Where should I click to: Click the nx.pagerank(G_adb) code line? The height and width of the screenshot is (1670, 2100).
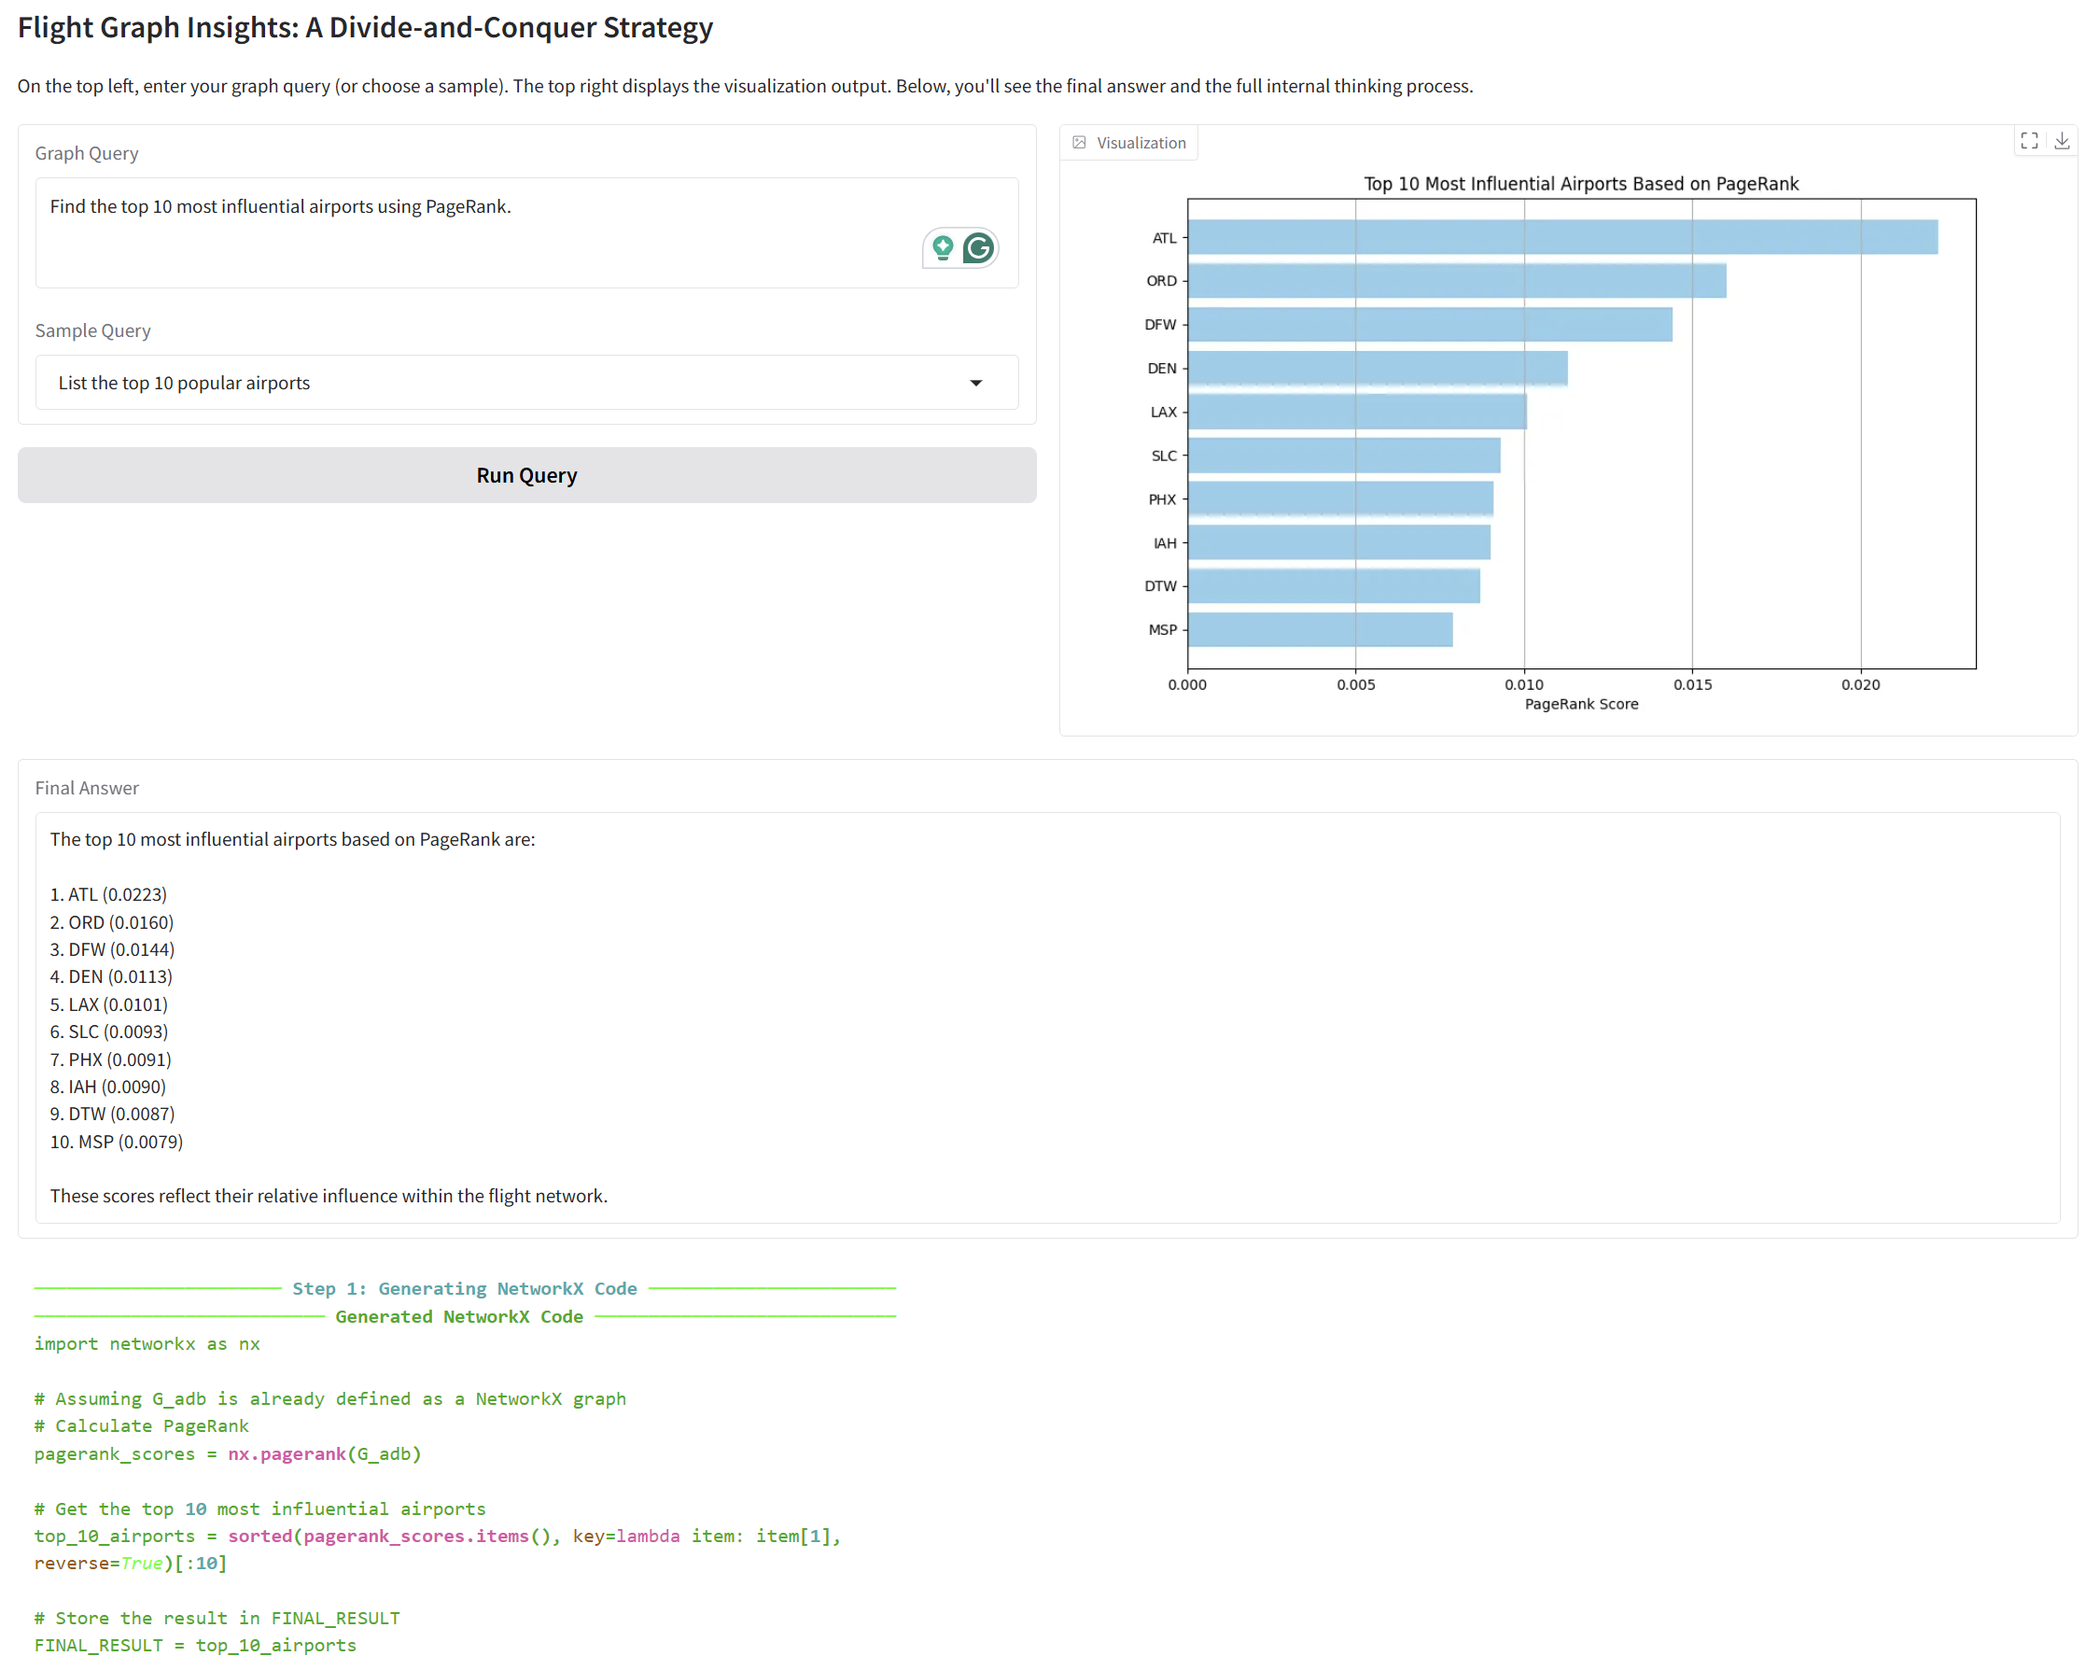(x=228, y=1453)
